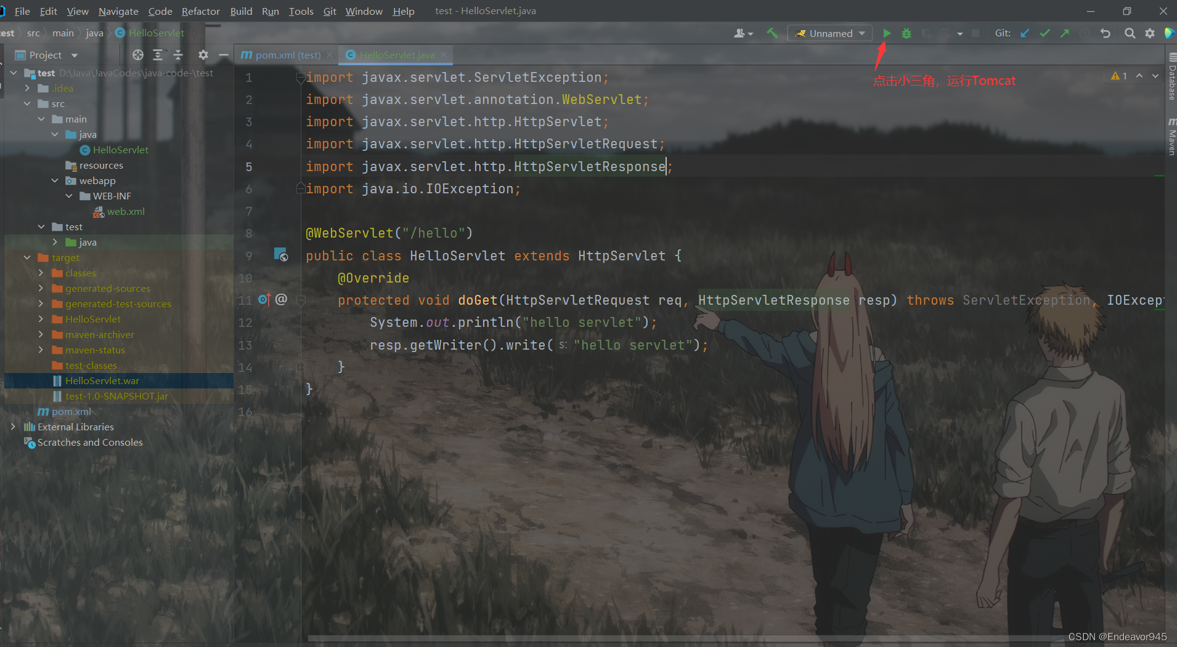Open the Git menu
Screen dimensions: 1177x647
pos(330,11)
